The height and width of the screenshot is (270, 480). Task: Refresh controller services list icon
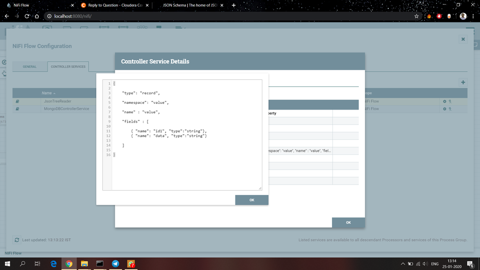(x=17, y=240)
